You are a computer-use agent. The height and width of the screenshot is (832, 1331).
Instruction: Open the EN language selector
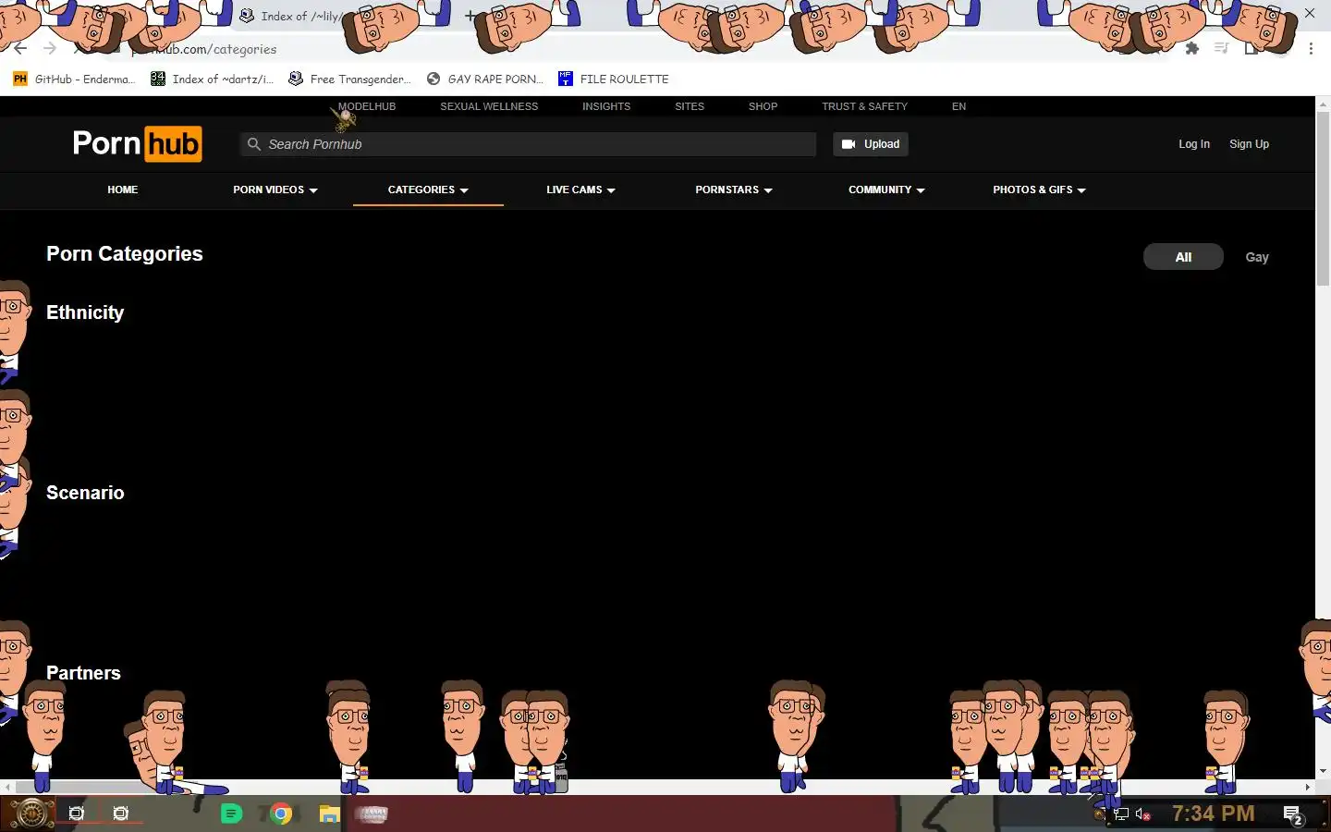pyautogui.click(x=959, y=106)
